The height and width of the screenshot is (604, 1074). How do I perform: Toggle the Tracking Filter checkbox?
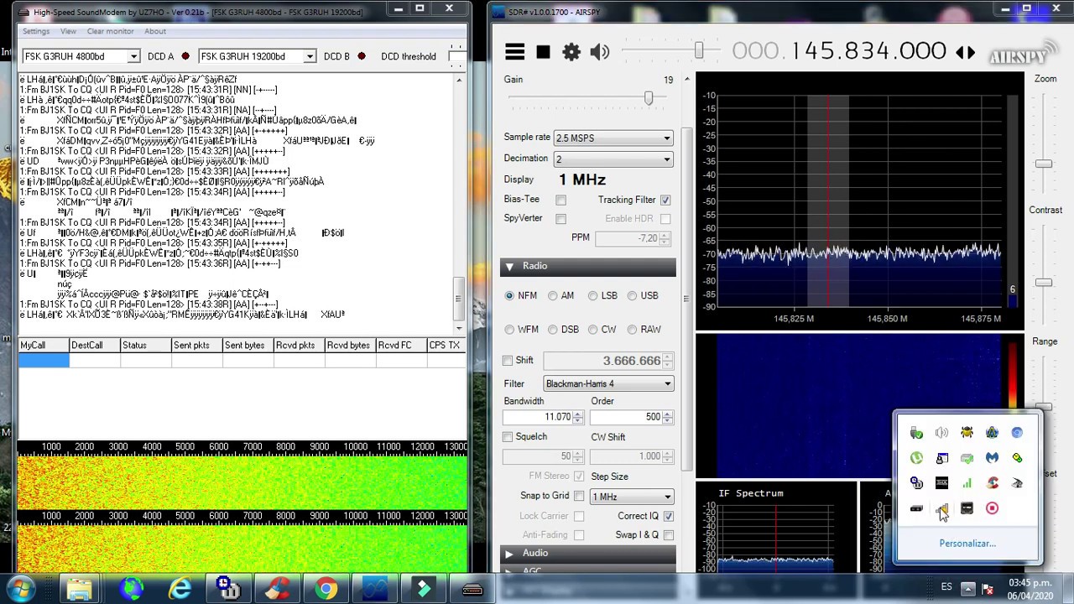pos(665,200)
